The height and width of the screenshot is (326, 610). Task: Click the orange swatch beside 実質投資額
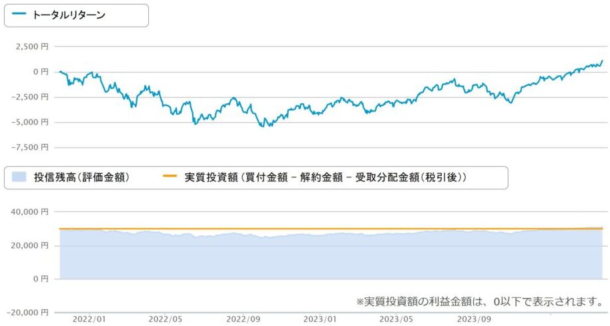point(170,177)
